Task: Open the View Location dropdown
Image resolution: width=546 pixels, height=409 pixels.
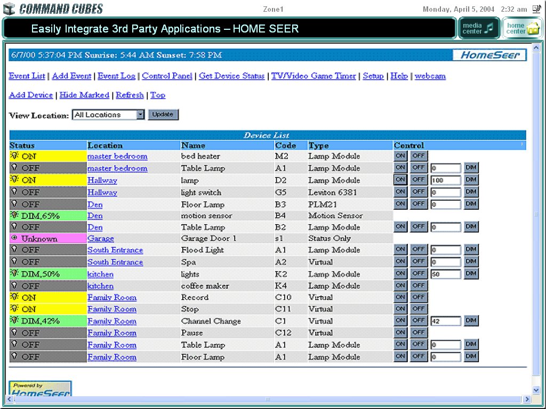Action: (x=140, y=114)
